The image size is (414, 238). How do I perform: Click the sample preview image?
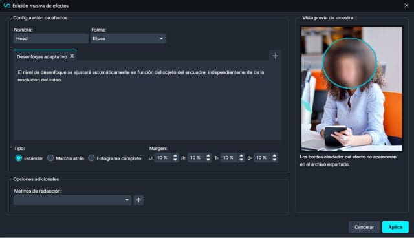pyautogui.click(x=352, y=89)
